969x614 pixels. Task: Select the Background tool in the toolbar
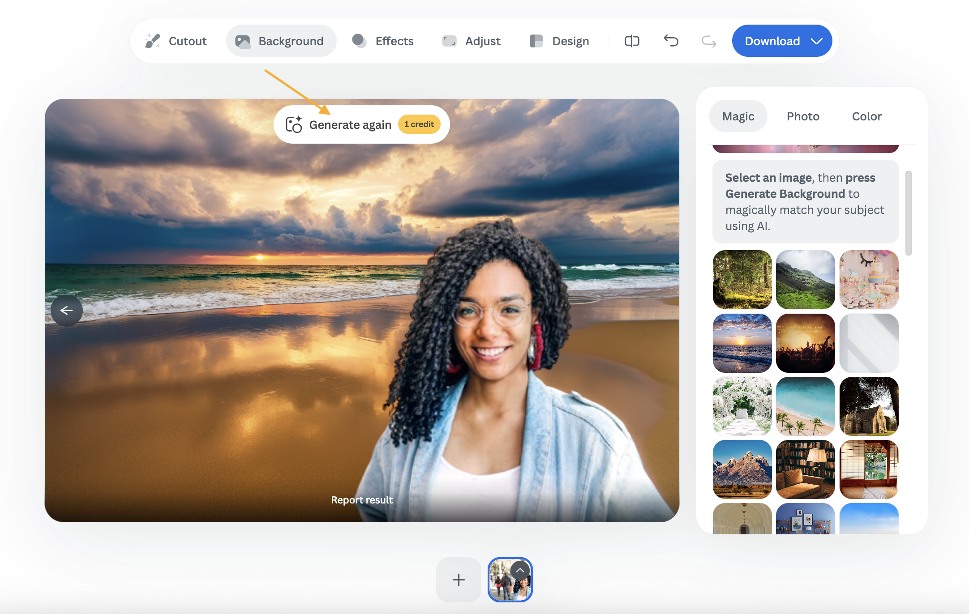tap(281, 41)
